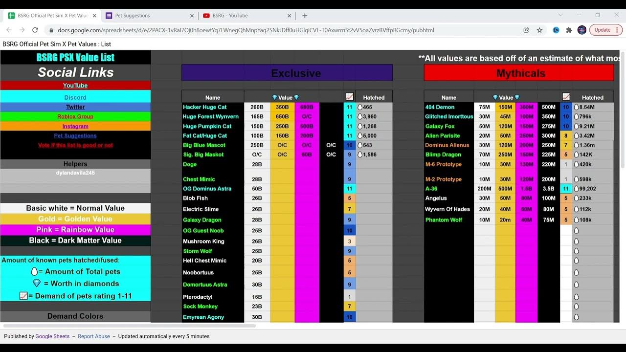Click the diamond icon left of Exclusive Value
This screenshot has width=626, height=352.
[x=274, y=98]
